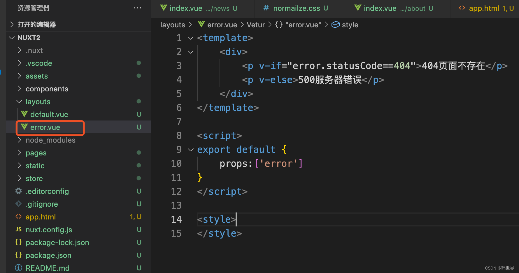The height and width of the screenshot is (273, 519).
Task: Click style breadcrumb segment
Action: click(x=350, y=25)
